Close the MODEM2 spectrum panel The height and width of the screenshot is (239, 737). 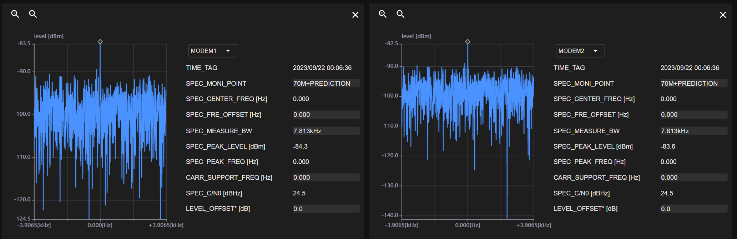tap(723, 15)
